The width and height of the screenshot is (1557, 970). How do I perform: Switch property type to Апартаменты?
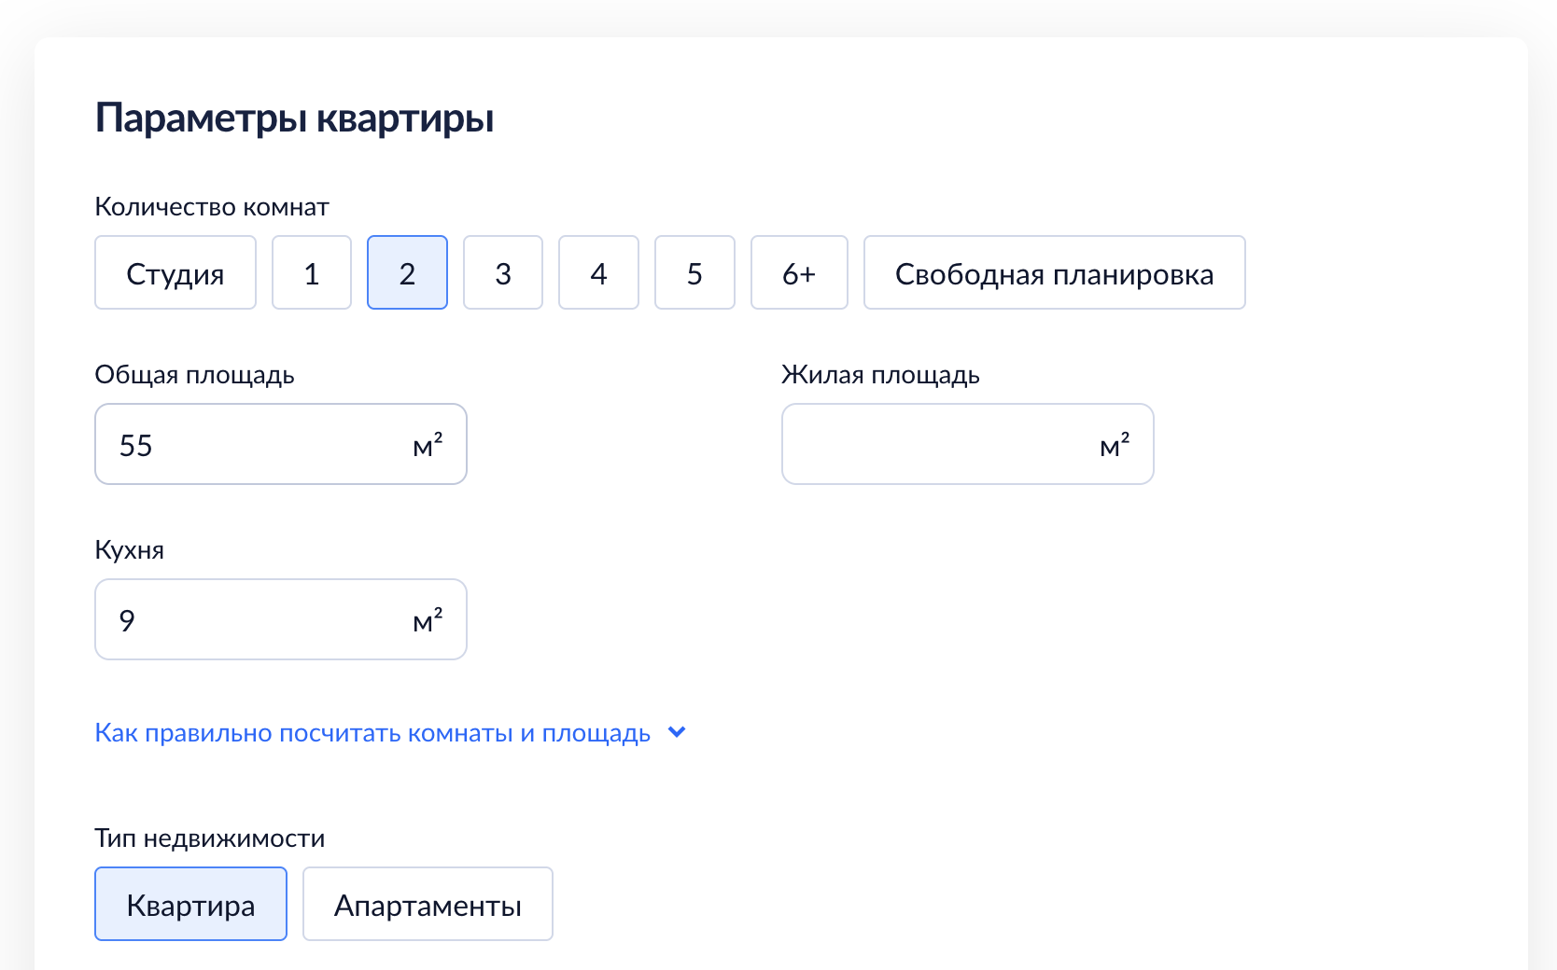428,905
